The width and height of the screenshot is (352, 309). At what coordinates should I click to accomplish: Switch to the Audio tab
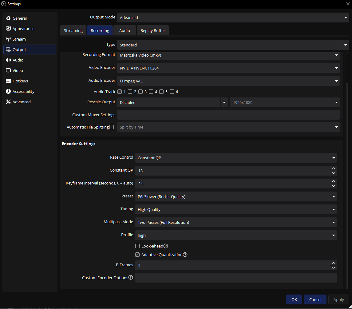click(x=125, y=30)
